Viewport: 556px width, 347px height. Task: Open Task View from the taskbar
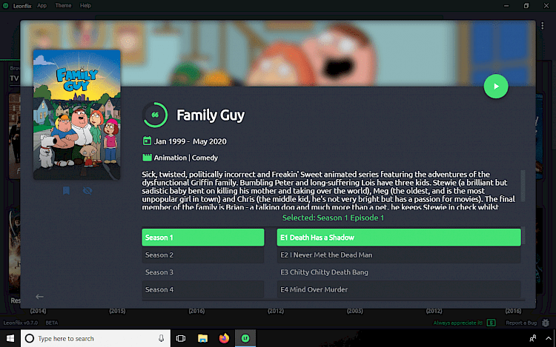click(x=181, y=339)
